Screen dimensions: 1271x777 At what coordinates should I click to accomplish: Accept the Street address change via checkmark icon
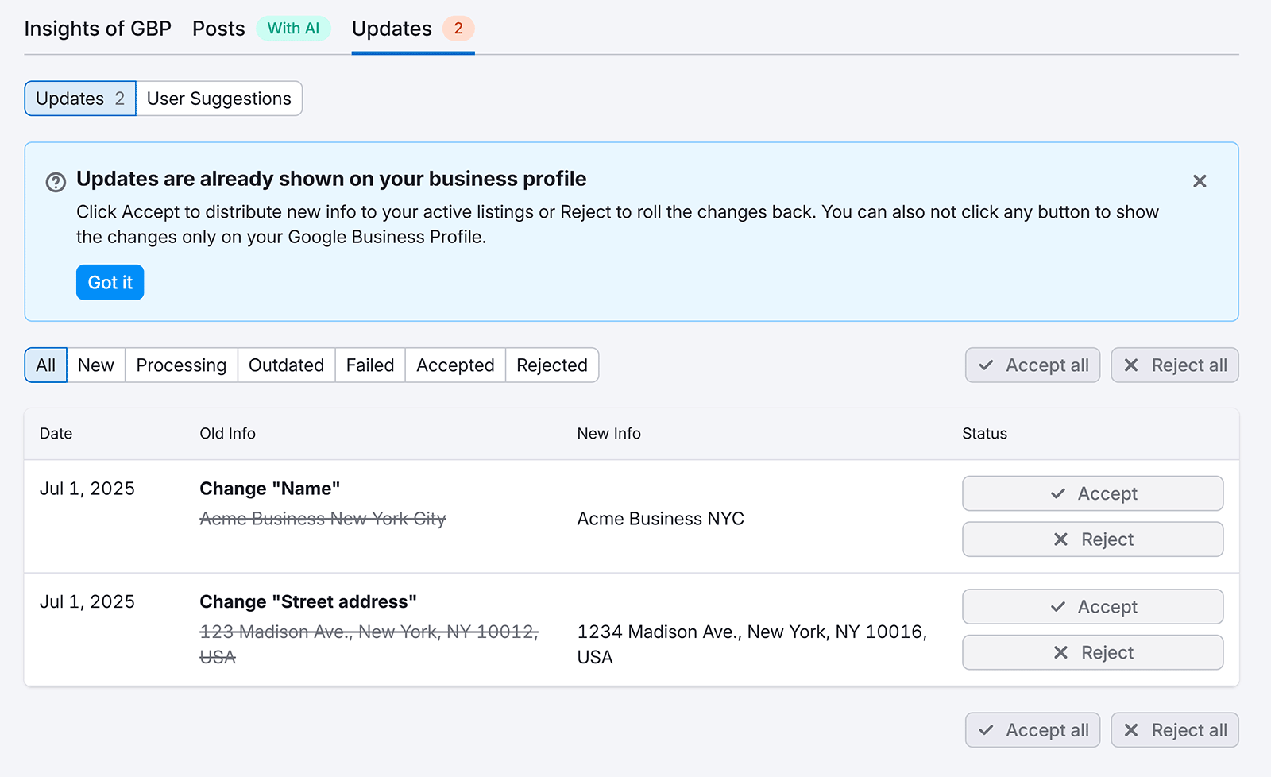pos(1057,606)
